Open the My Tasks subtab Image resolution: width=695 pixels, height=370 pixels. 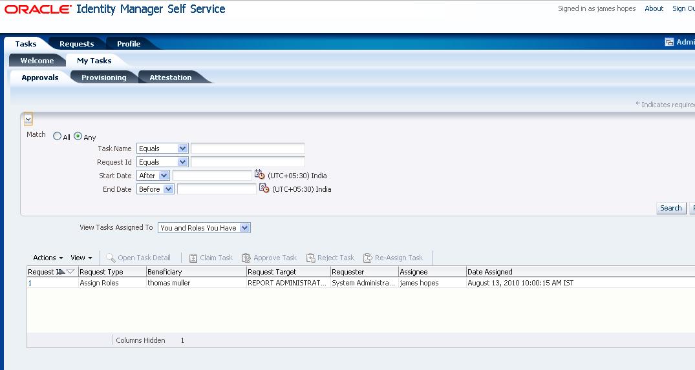(94, 61)
